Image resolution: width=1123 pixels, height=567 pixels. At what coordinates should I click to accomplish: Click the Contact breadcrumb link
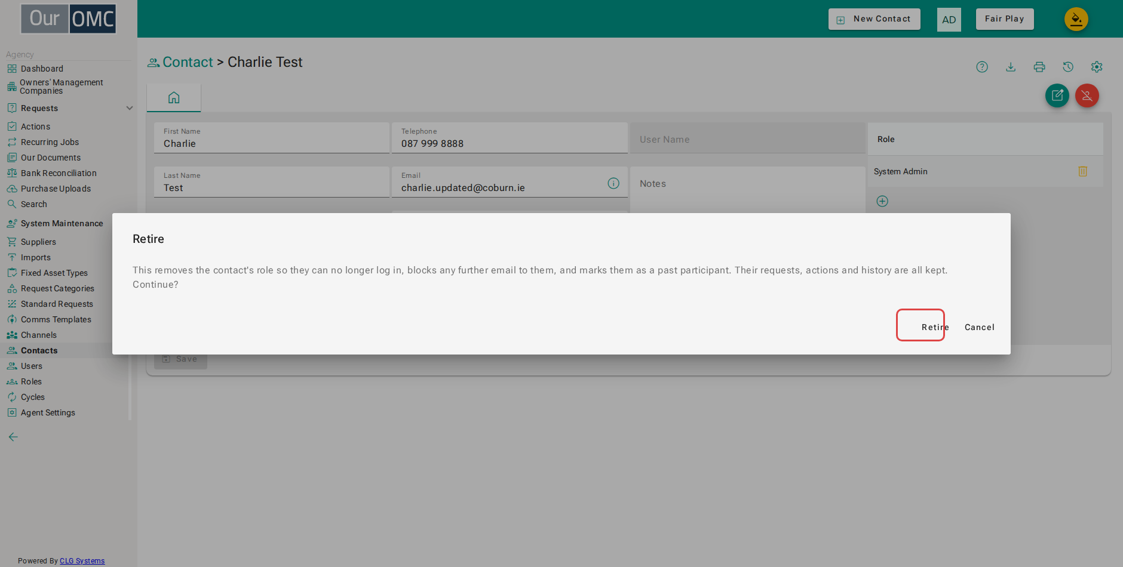pyautogui.click(x=188, y=62)
